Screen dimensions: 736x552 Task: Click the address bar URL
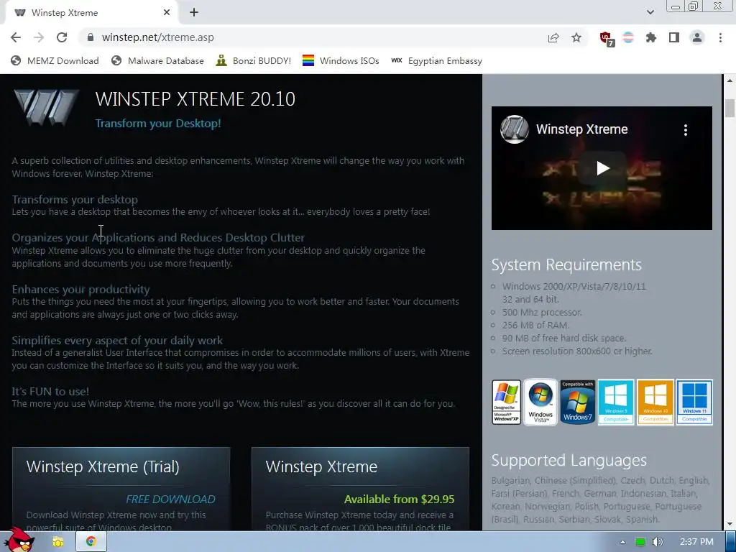click(x=157, y=37)
